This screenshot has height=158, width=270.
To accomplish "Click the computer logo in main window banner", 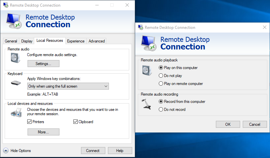I will pyautogui.click(x=14, y=21).
